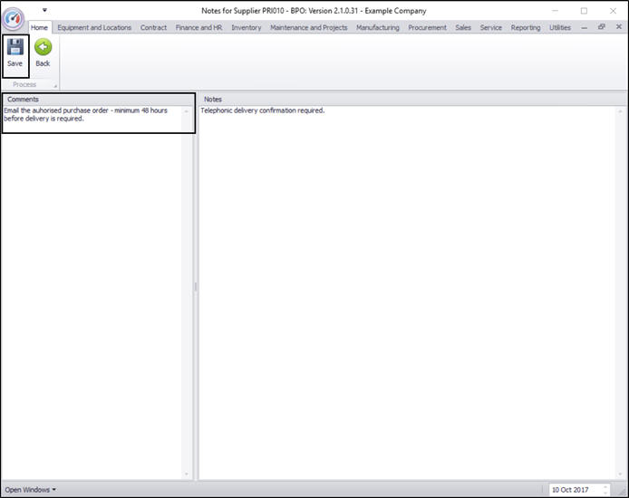Viewport: 629px width, 498px height.
Task: Open the quick access toolbar dropdown arrow
Action: [44, 10]
